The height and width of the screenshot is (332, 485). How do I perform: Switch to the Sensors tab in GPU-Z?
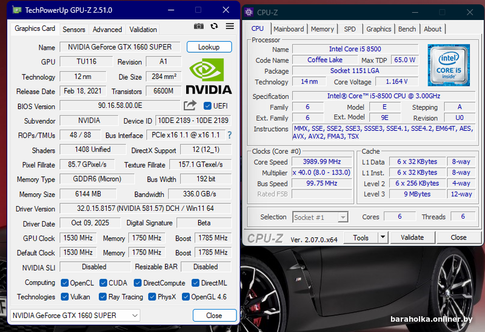pyautogui.click(x=73, y=29)
